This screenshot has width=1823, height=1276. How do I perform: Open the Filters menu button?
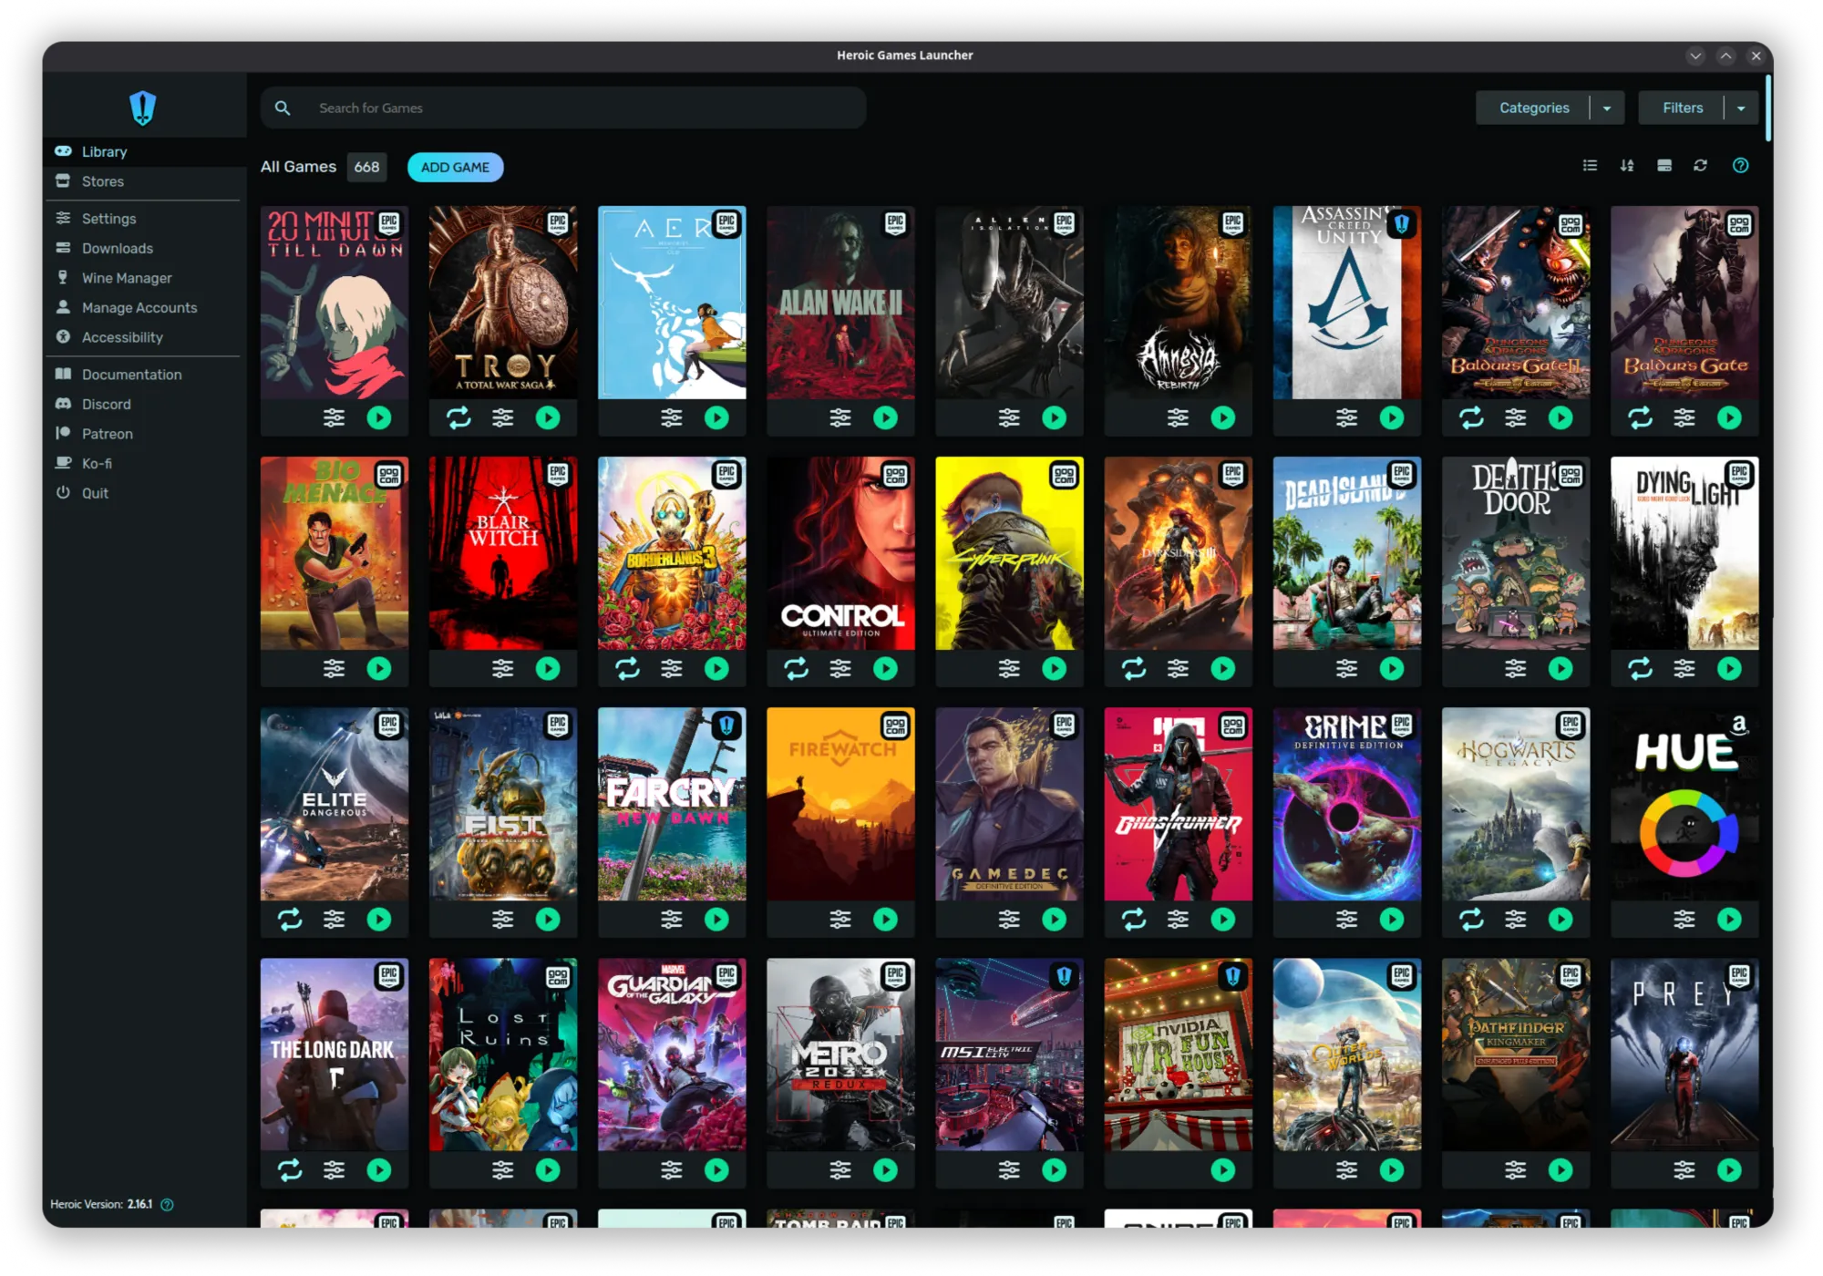tap(1682, 108)
